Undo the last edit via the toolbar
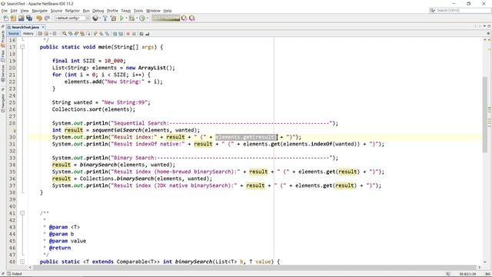This screenshot has width=492, height=277. click(39, 18)
